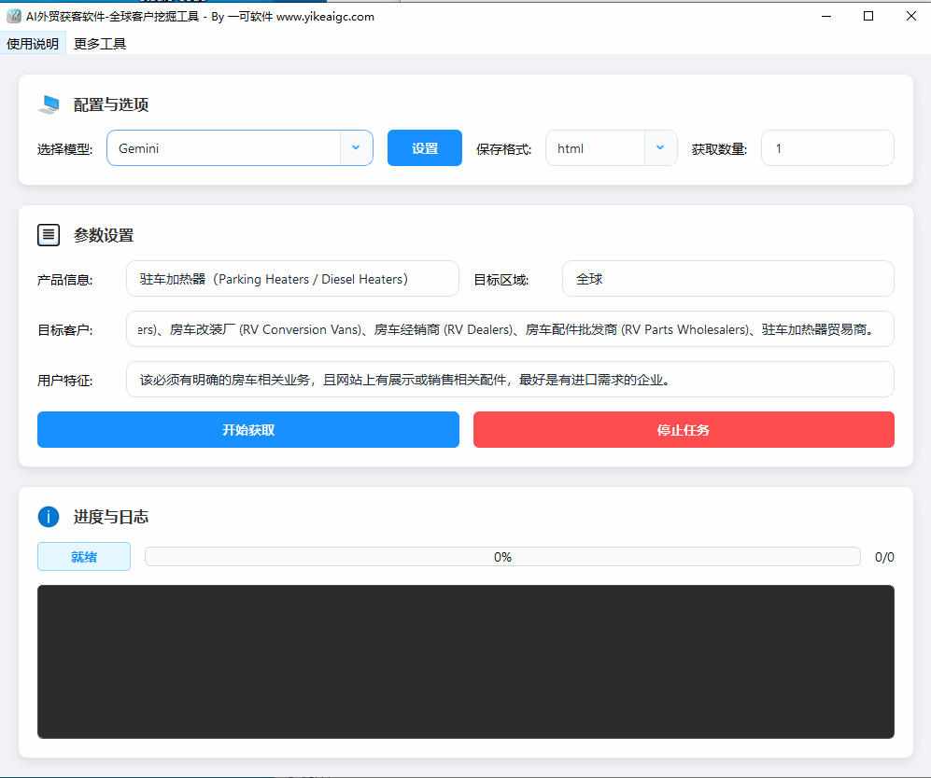The height and width of the screenshot is (778, 931).
Task: Click the blue info icon beside 进度与日志
Action: [x=49, y=516]
